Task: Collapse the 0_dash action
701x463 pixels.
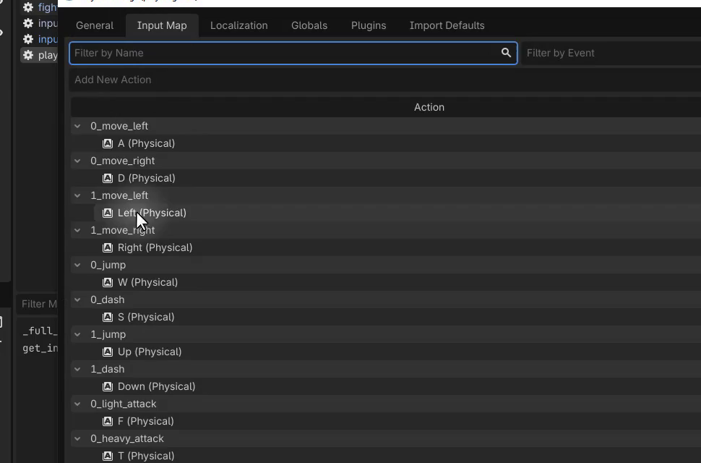Action: (x=77, y=300)
